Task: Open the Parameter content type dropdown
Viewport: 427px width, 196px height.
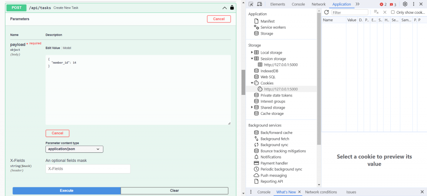Action: (74, 149)
